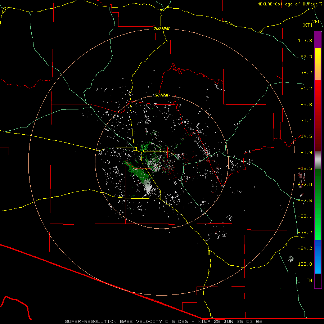Click the 14.5 velocity scale value
Screen dimensions: 324x324
[306, 136]
